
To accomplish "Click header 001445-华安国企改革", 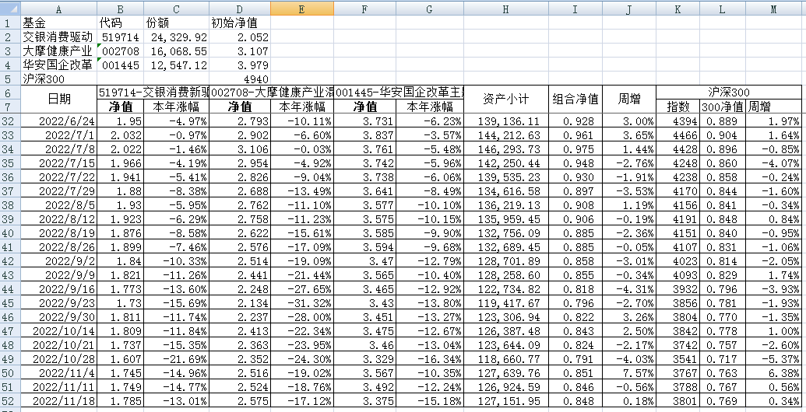I will pos(399,93).
